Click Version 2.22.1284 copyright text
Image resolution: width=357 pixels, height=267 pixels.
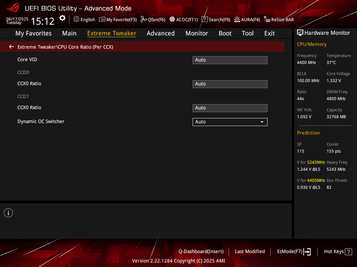point(178,261)
